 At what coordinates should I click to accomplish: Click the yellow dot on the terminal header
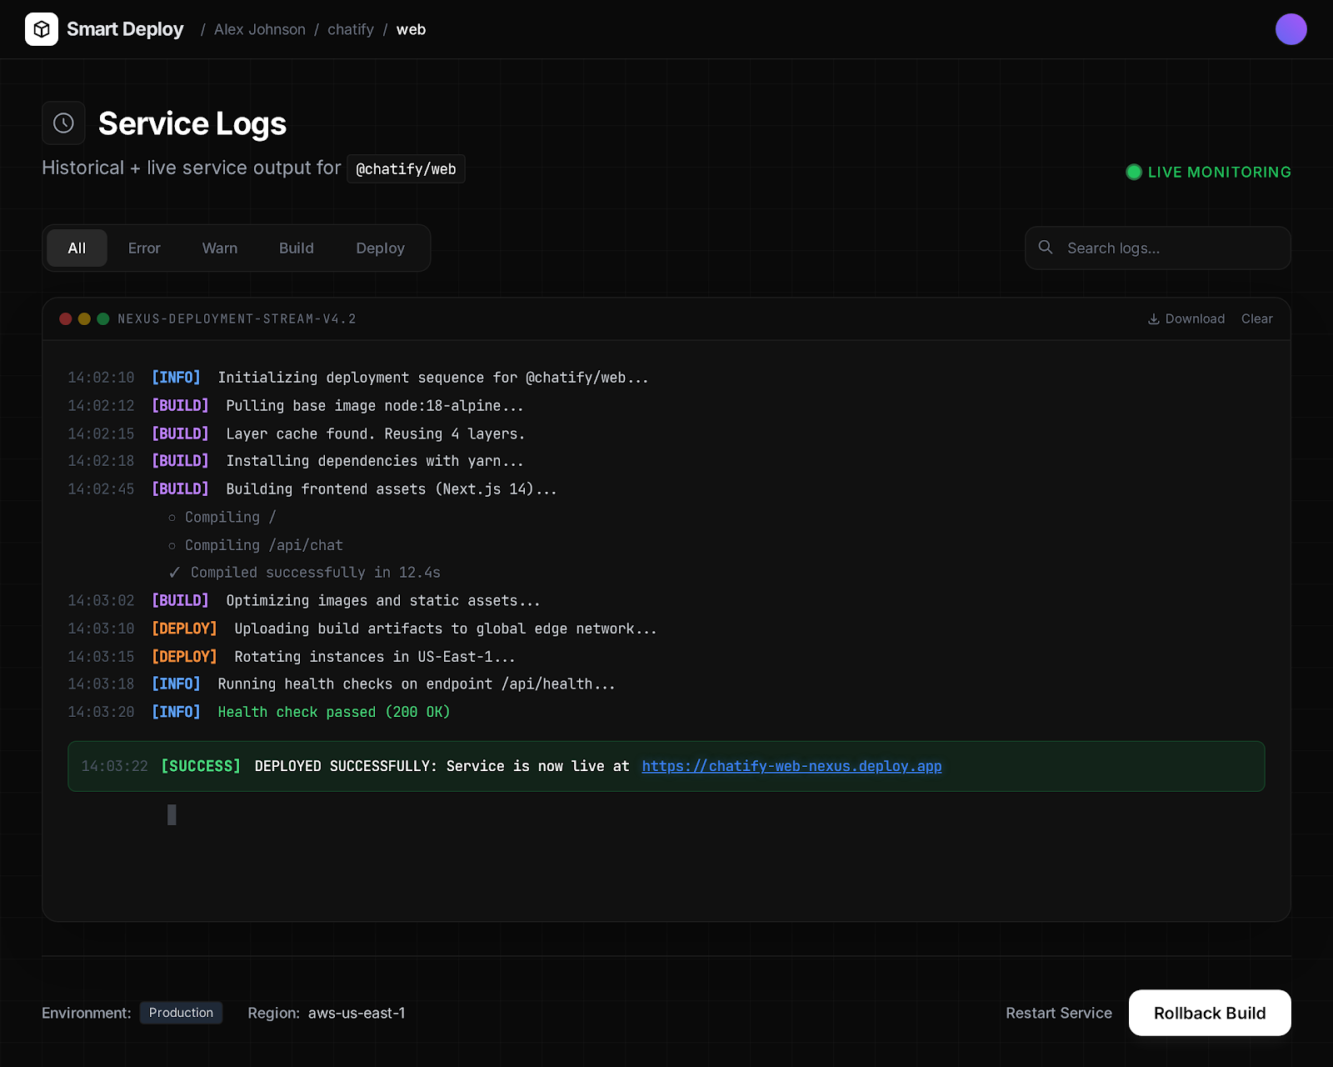[84, 318]
